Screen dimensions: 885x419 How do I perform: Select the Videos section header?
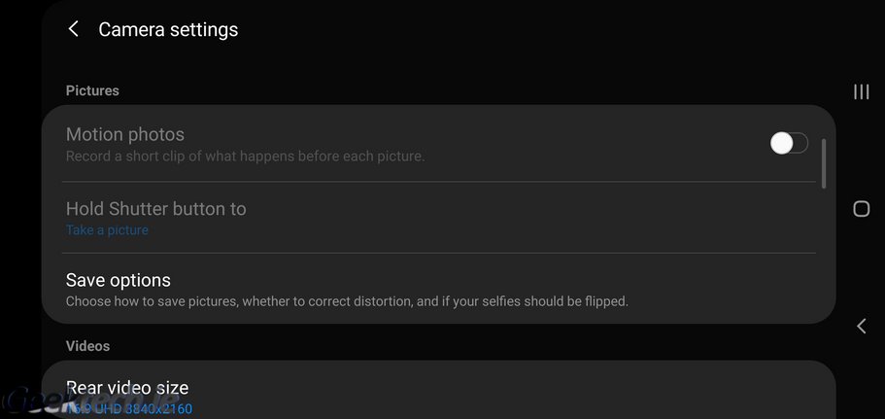87,346
